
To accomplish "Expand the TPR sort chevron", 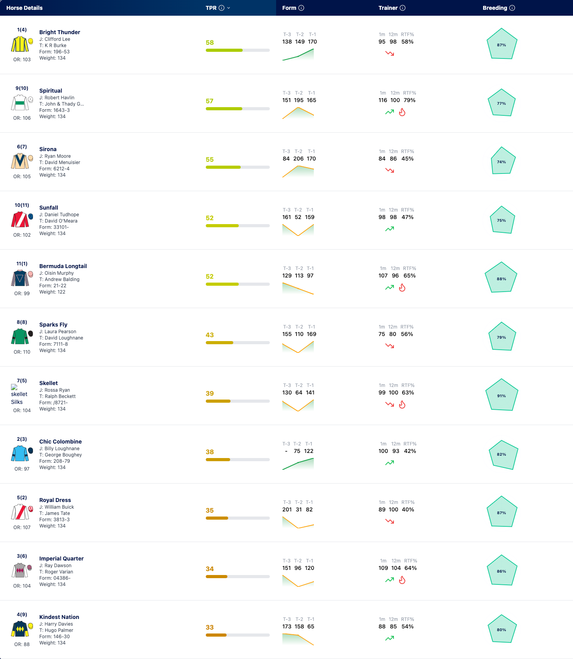I will [229, 8].
